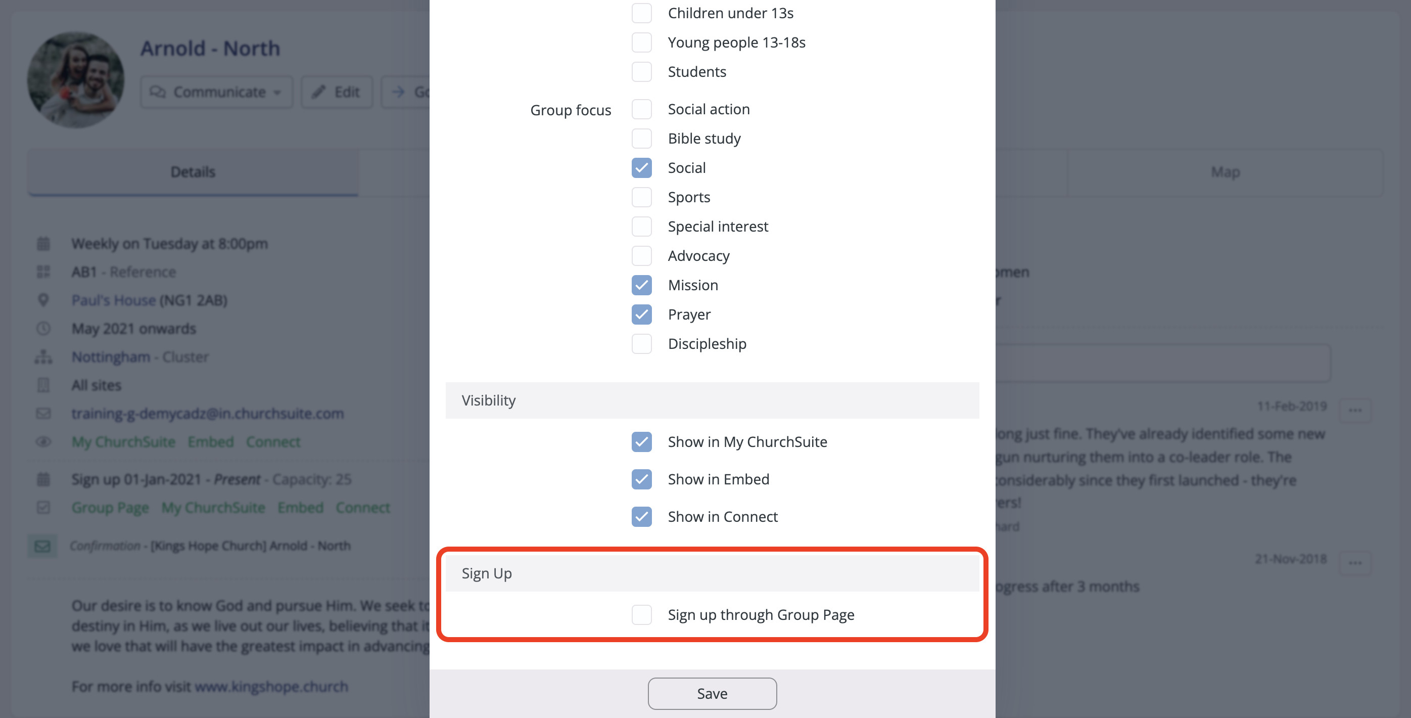Enable the Sign up through Group Page checkbox
1411x718 pixels.
641,614
